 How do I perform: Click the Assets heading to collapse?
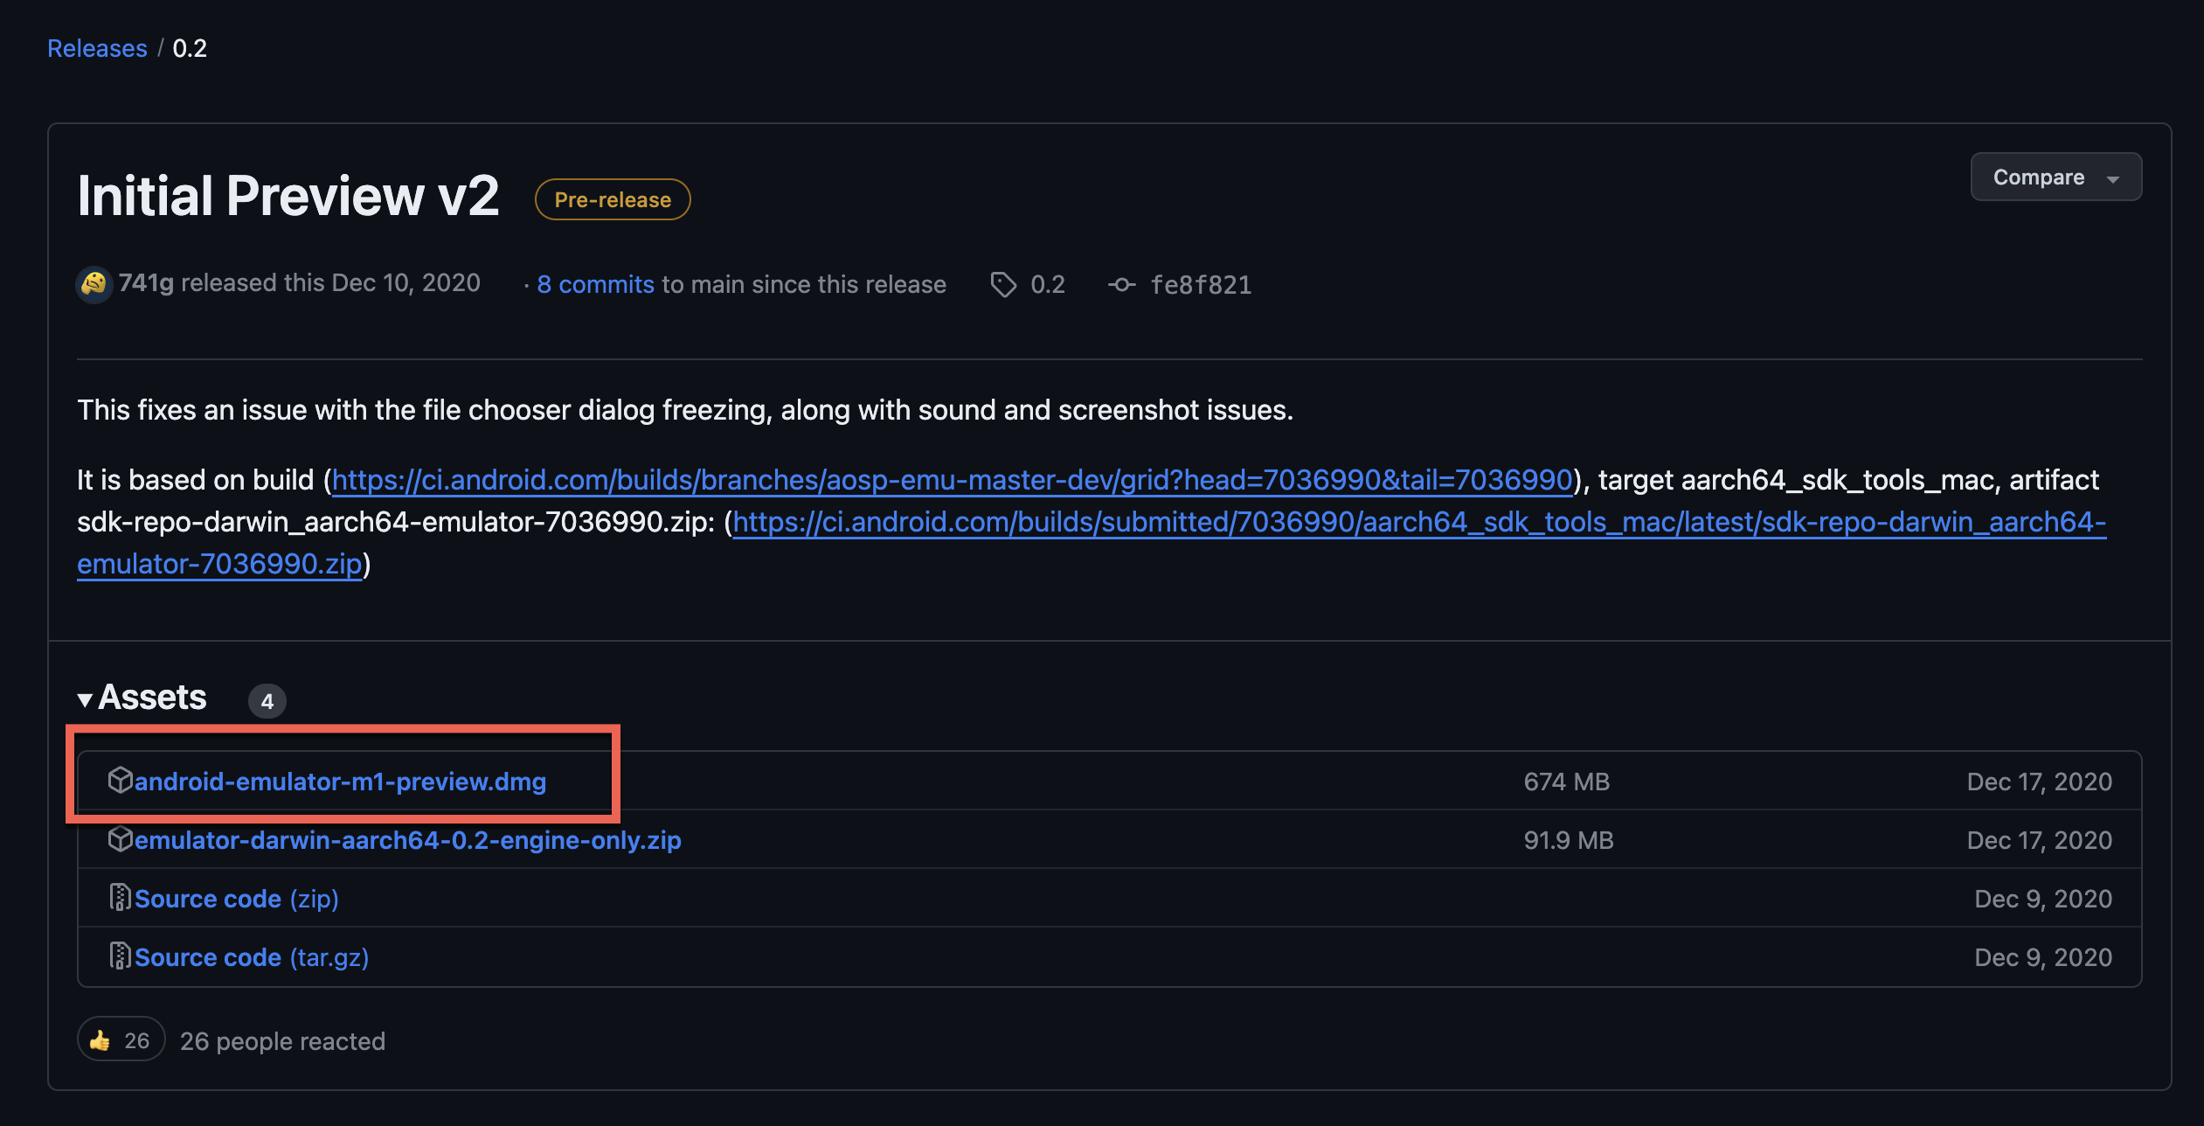click(x=152, y=698)
